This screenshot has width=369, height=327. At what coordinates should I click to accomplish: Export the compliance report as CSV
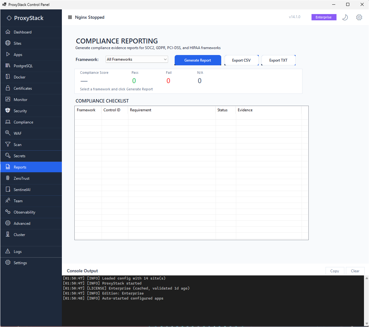tap(242, 60)
